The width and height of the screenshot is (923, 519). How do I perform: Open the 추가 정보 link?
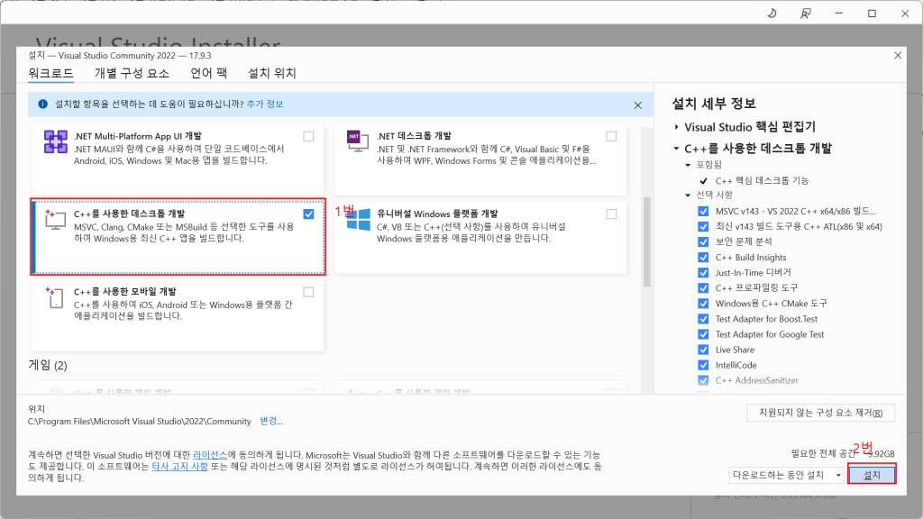(x=265, y=105)
